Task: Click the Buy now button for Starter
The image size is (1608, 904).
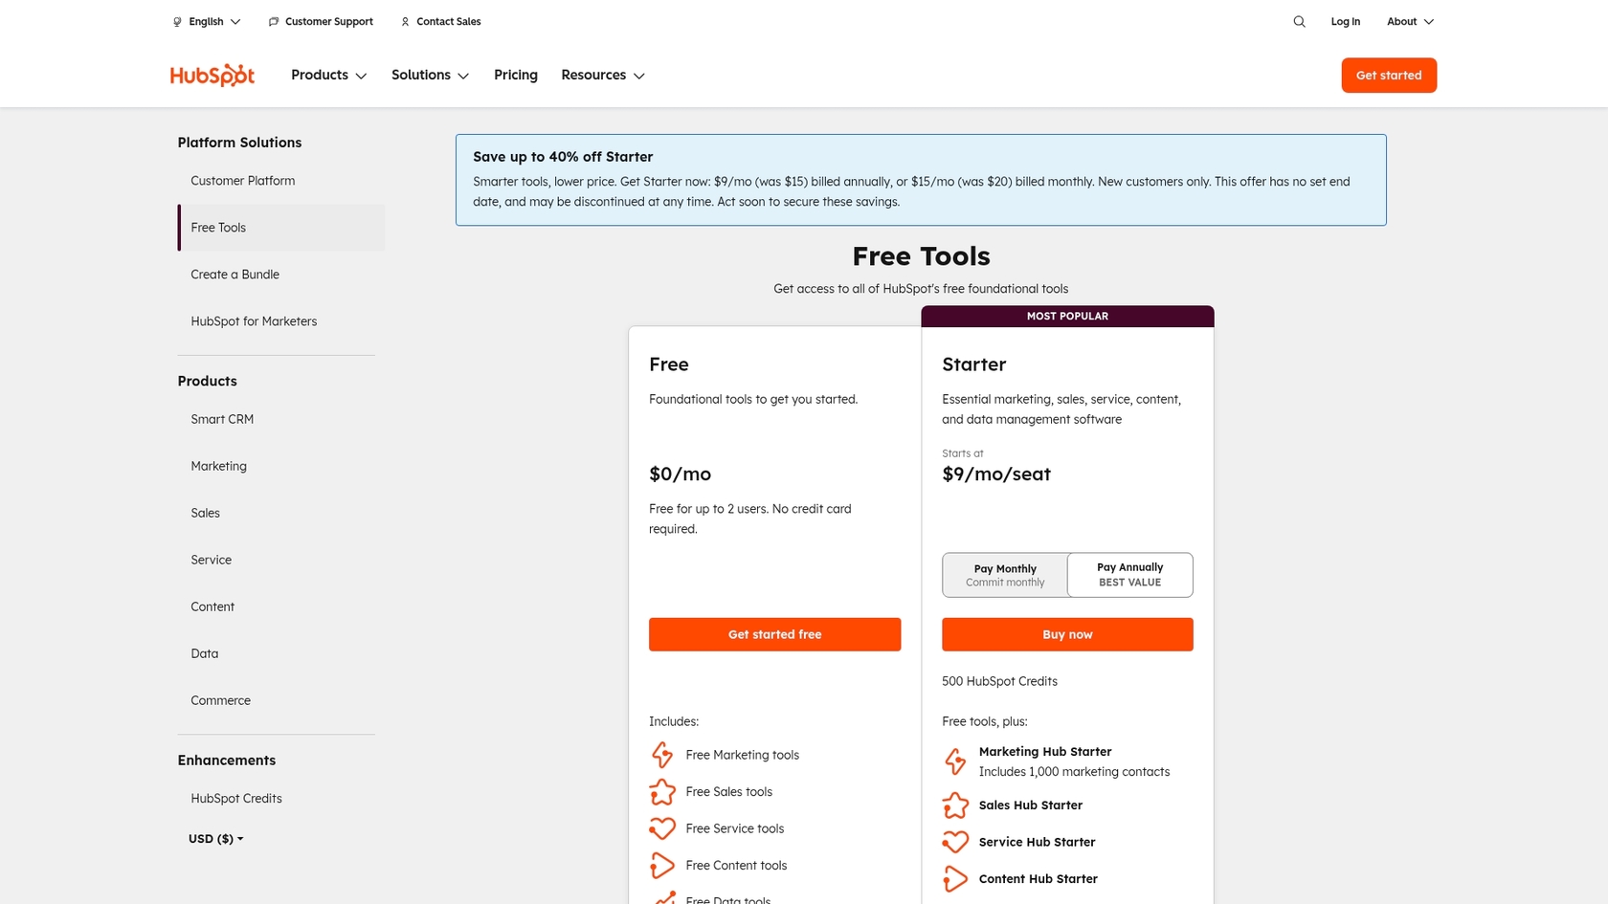Action: pyautogui.click(x=1067, y=634)
